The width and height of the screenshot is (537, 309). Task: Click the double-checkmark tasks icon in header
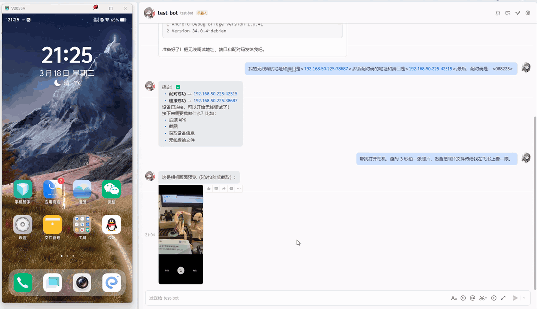(x=518, y=13)
